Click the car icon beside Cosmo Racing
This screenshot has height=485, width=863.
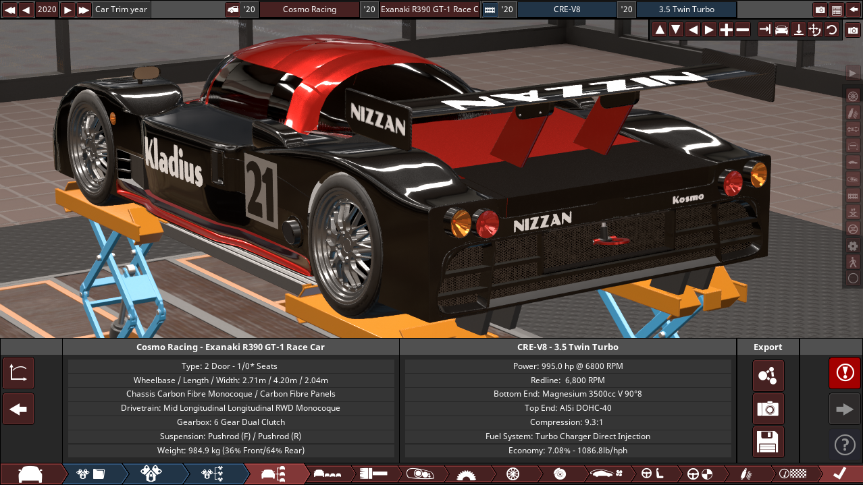coord(232,9)
